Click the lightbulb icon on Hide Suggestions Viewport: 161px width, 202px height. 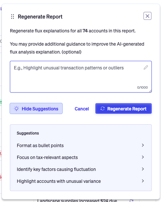(x=16, y=108)
